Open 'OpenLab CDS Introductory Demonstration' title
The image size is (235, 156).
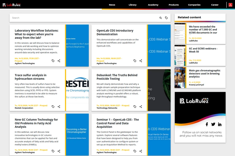click(x=115, y=32)
